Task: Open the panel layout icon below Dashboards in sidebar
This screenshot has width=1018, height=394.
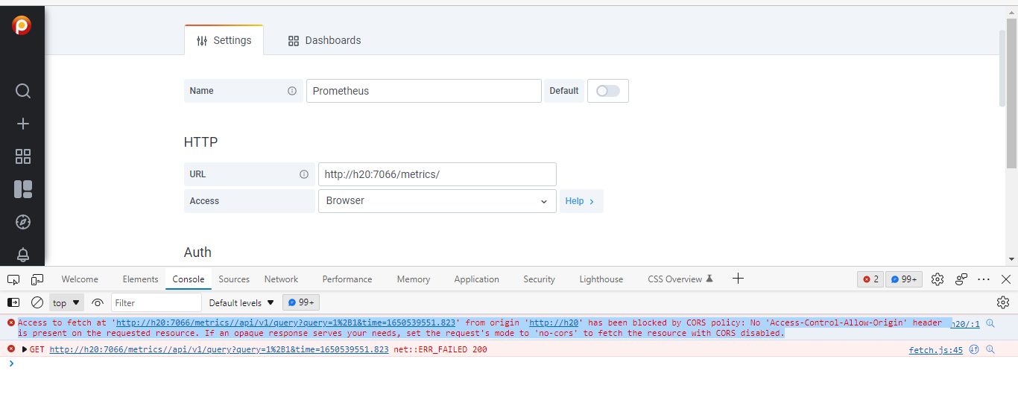Action: pos(22,189)
